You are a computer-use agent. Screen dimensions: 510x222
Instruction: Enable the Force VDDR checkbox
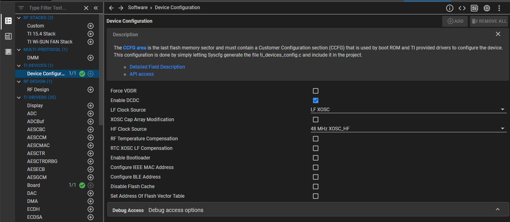316,91
